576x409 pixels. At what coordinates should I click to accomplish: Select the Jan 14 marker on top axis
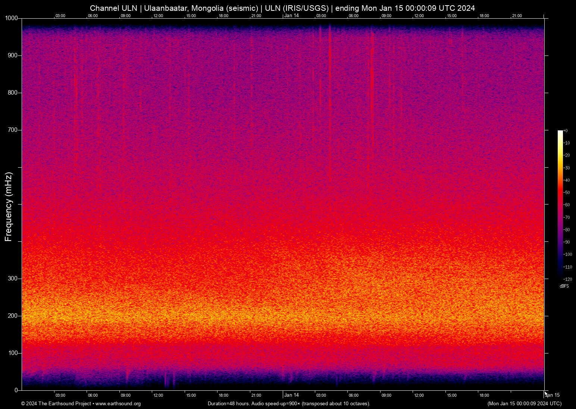point(291,16)
